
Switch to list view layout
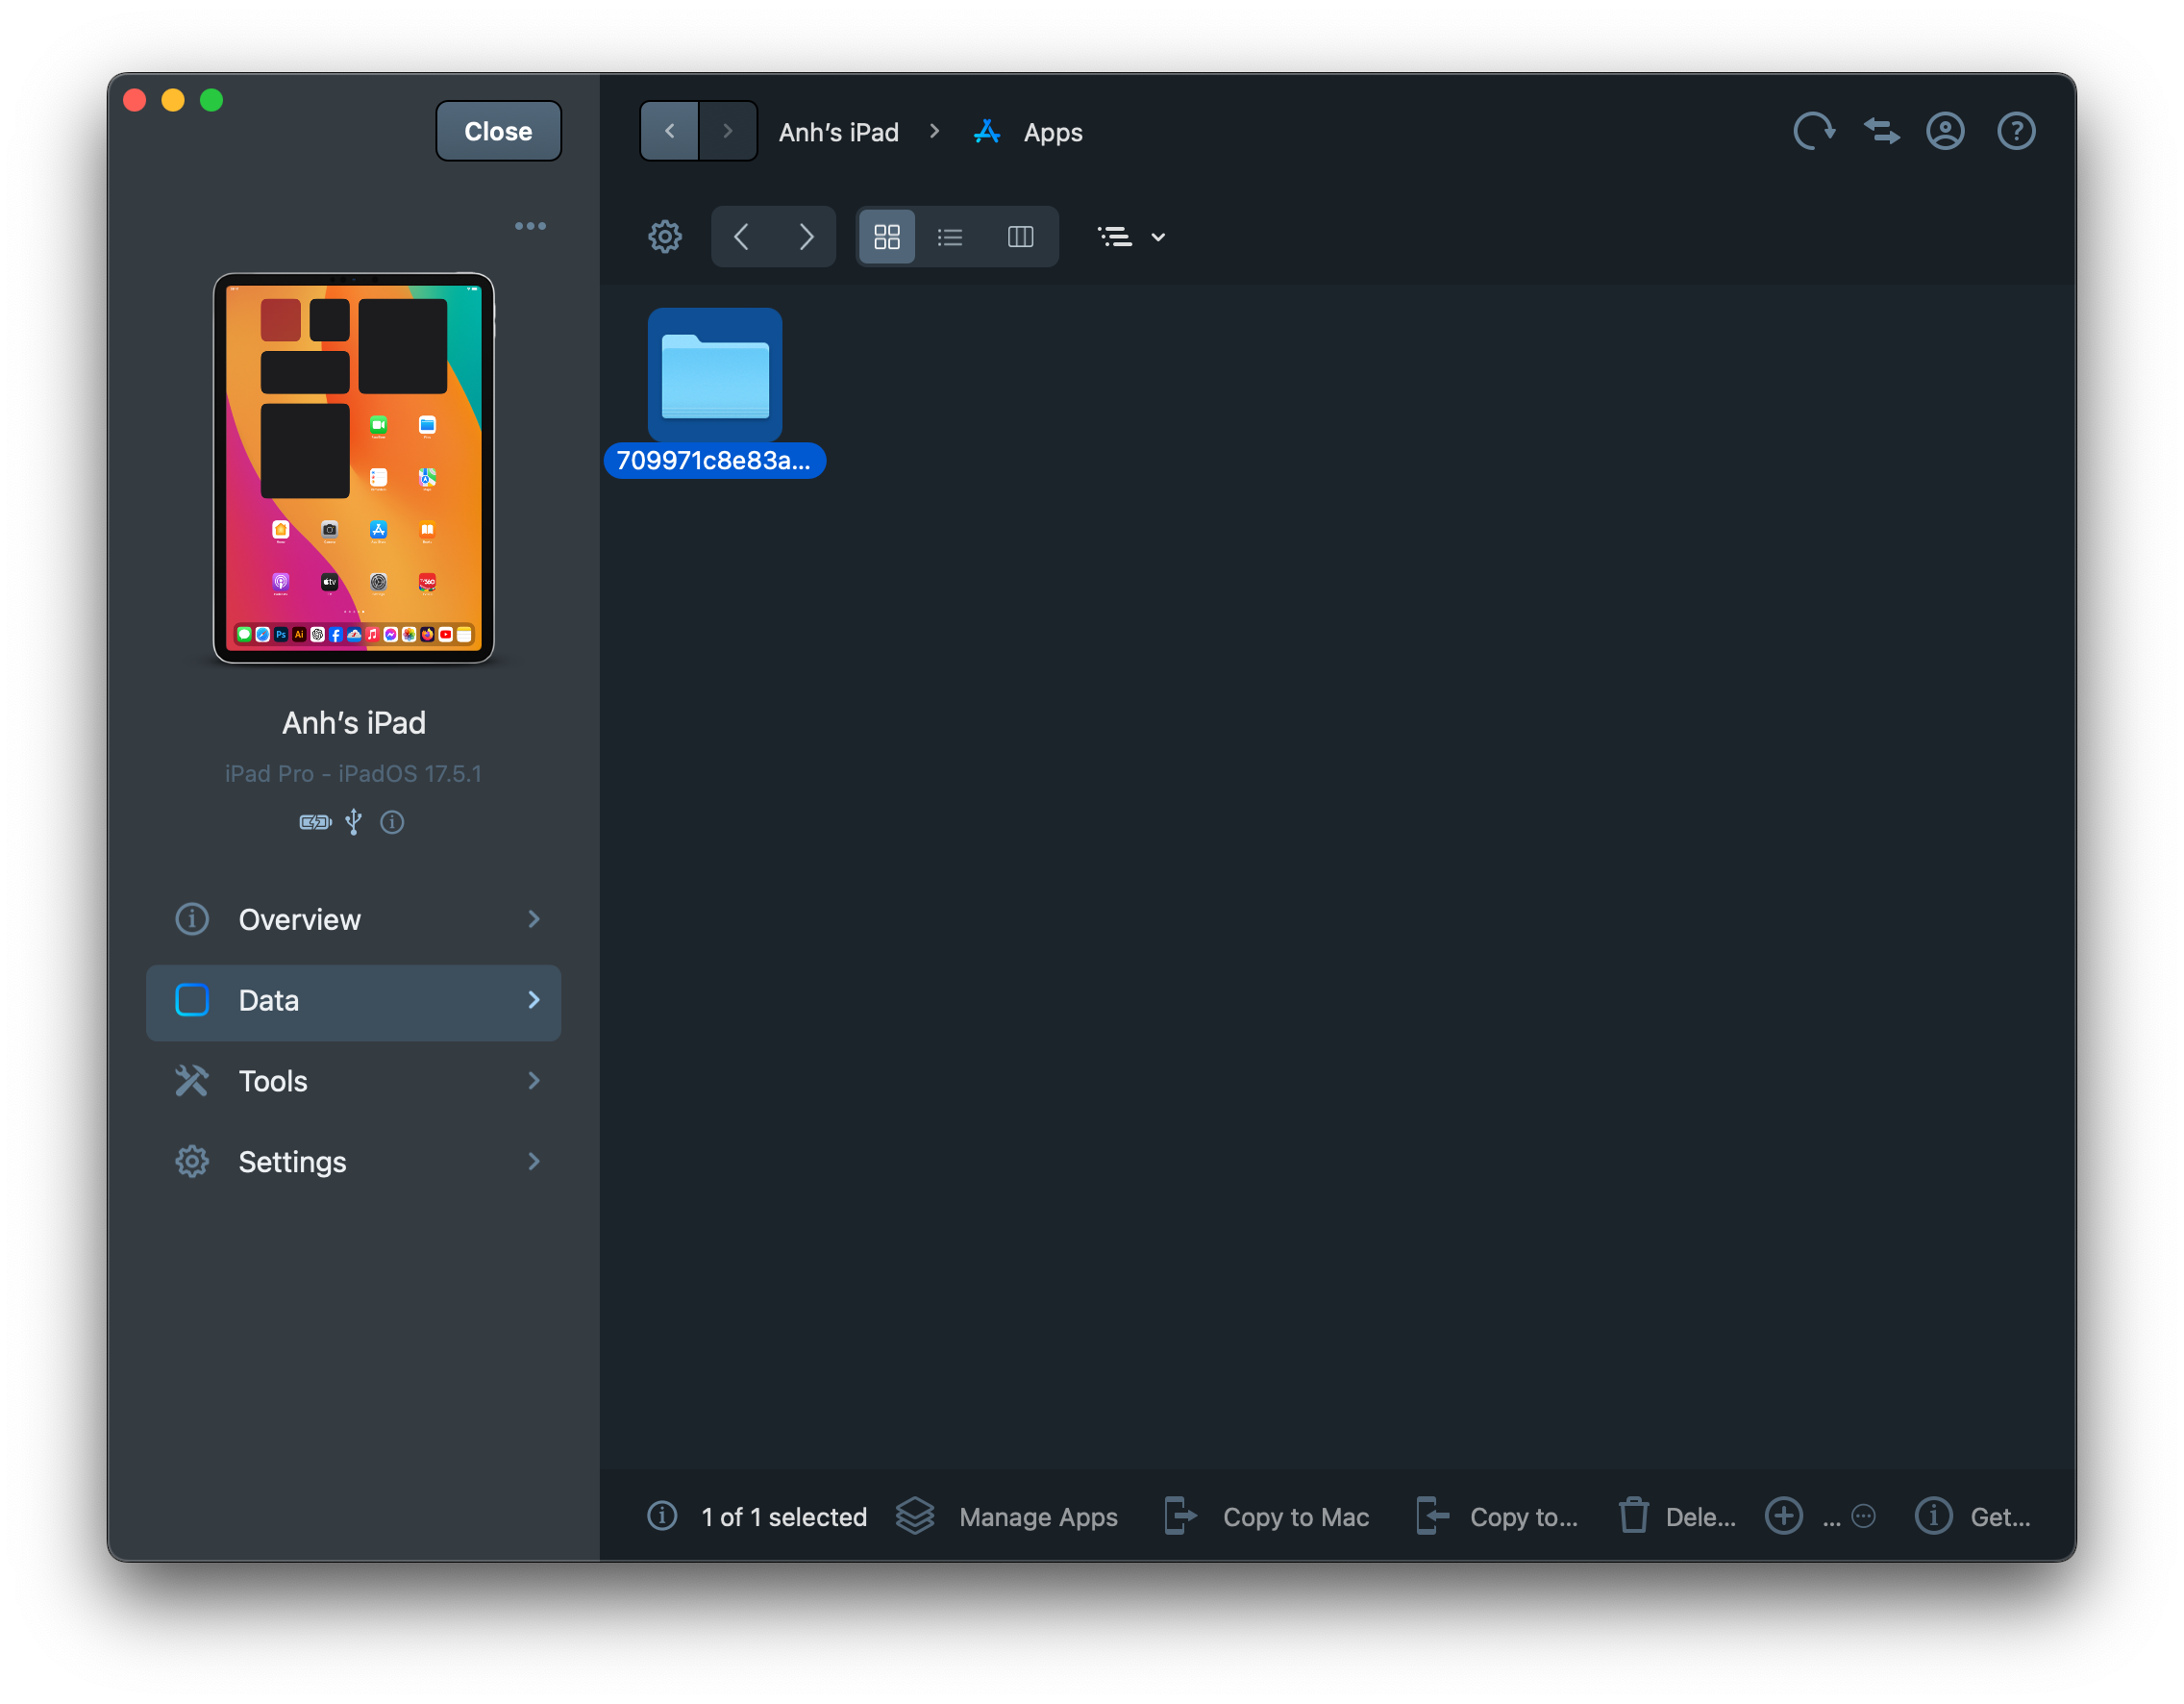tap(950, 237)
